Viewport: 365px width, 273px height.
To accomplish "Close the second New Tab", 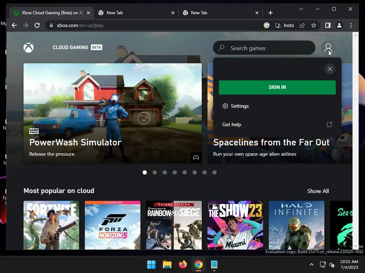I will [257, 13].
